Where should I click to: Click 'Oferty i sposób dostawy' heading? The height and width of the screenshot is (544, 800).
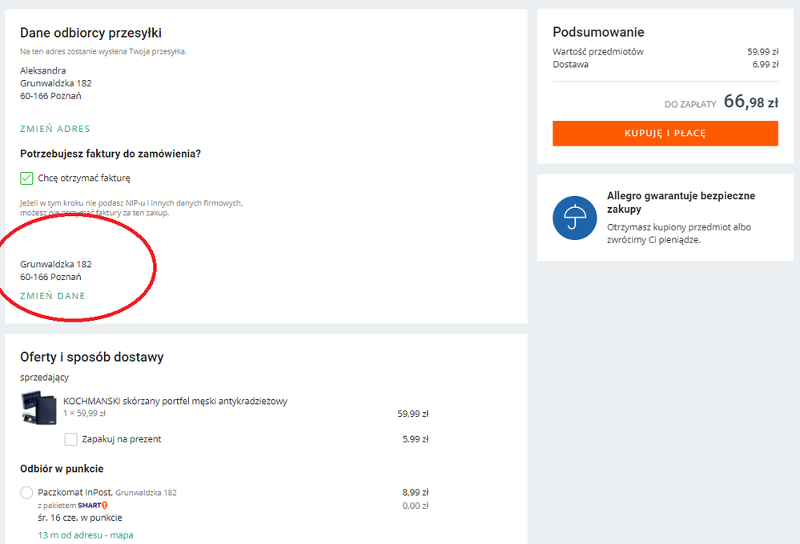pos(92,357)
